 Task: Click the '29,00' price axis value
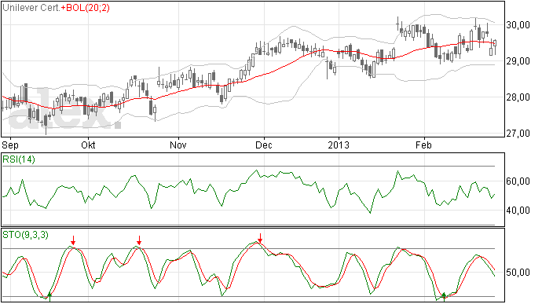click(x=518, y=61)
